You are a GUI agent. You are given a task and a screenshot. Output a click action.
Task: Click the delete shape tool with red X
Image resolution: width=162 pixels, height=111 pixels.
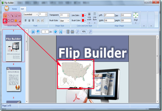[x=19, y=21]
